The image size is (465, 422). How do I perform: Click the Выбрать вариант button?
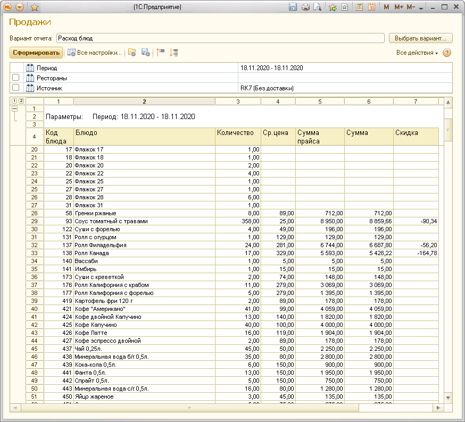pyautogui.click(x=420, y=38)
